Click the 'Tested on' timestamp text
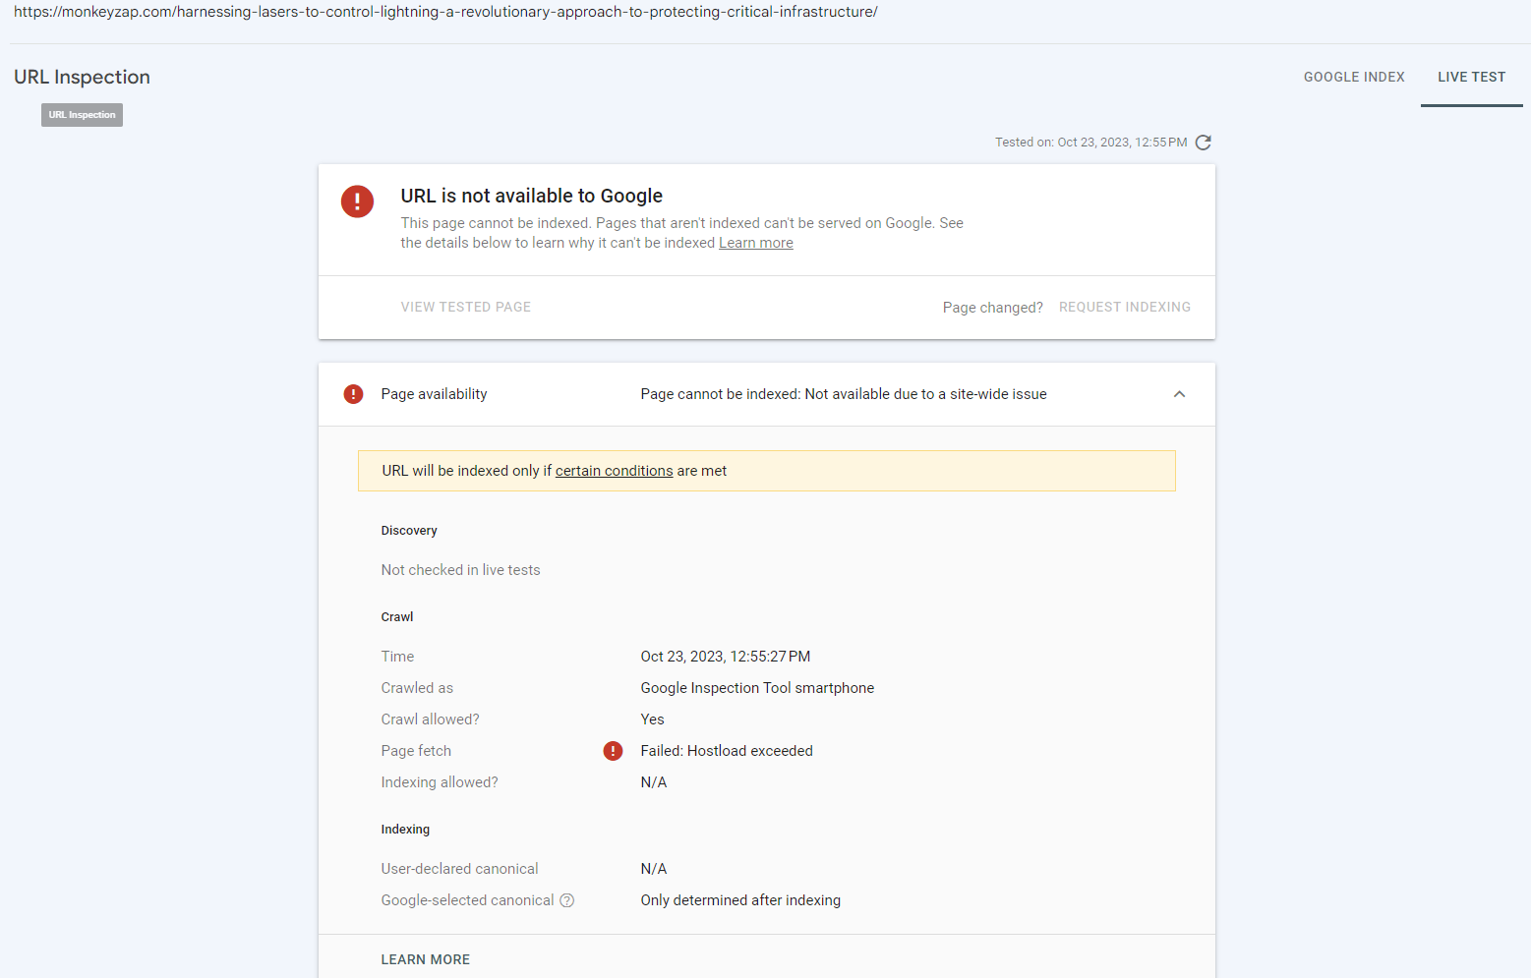Image resolution: width=1531 pixels, height=978 pixels. [1090, 143]
